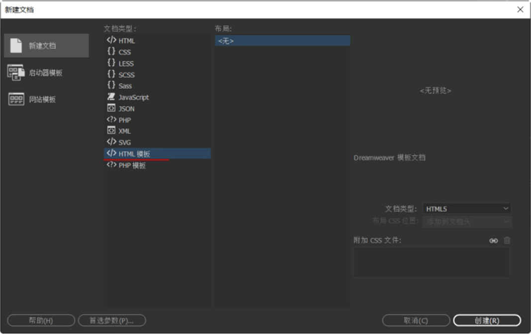Select CSS in the document type list
The height and width of the screenshot is (334, 531).
tap(124, 52)
